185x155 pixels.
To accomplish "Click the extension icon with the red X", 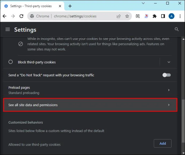I will [x=146, y=16].
